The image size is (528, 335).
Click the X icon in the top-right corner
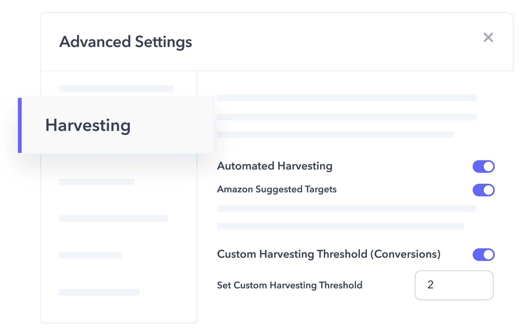488,37
